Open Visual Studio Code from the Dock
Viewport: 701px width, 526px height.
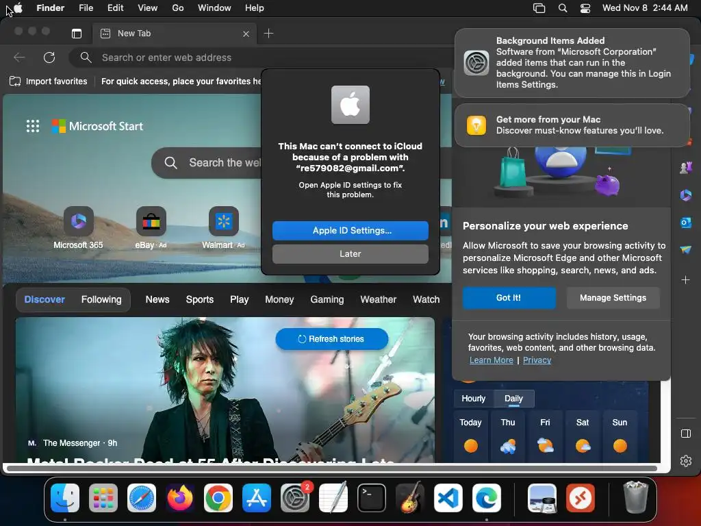tap(448, 498)
